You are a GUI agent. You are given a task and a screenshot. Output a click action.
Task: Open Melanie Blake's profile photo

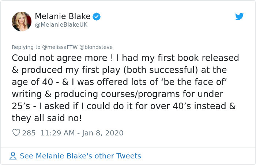point(22,21)
